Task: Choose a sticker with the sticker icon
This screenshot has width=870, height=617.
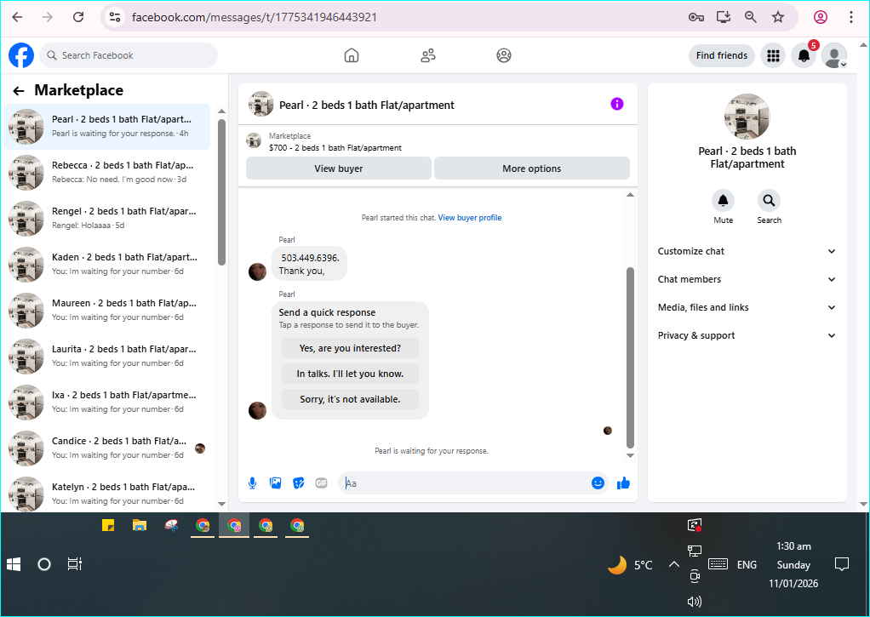Action: tap(299, 483)
